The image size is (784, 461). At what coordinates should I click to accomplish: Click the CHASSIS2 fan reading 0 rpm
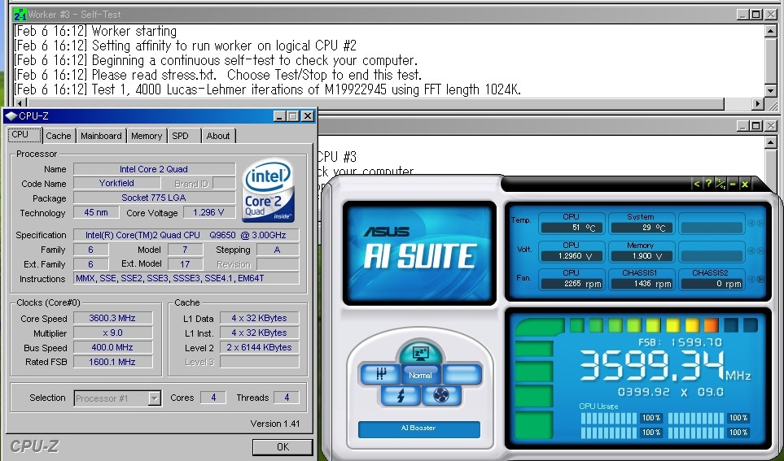point(712,284)
